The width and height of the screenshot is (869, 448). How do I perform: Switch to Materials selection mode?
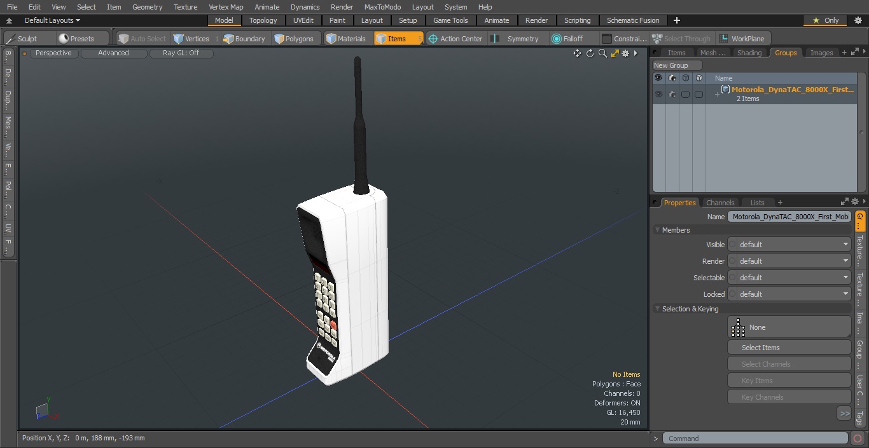point(346,39)
